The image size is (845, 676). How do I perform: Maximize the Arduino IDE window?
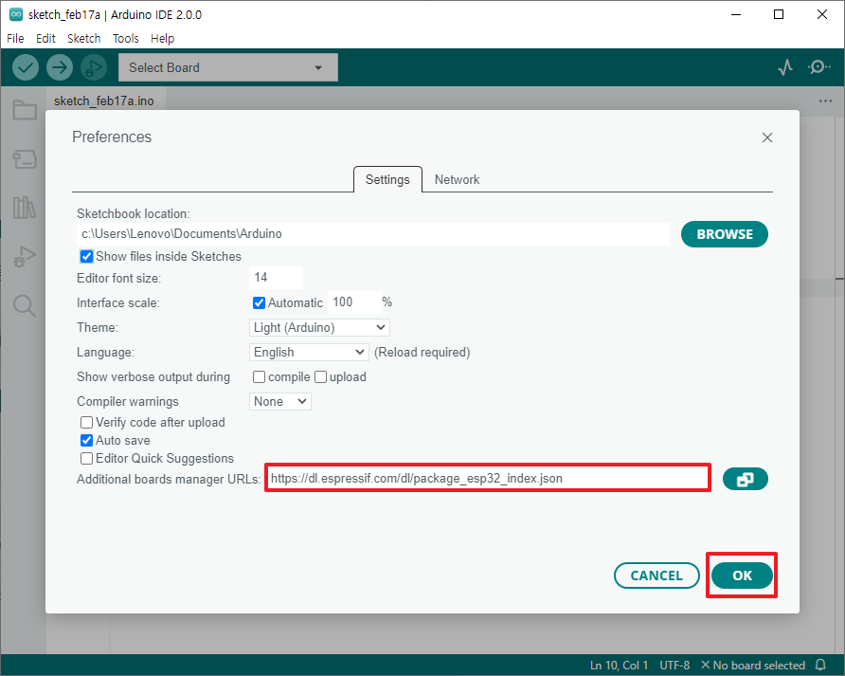(779, 14)
